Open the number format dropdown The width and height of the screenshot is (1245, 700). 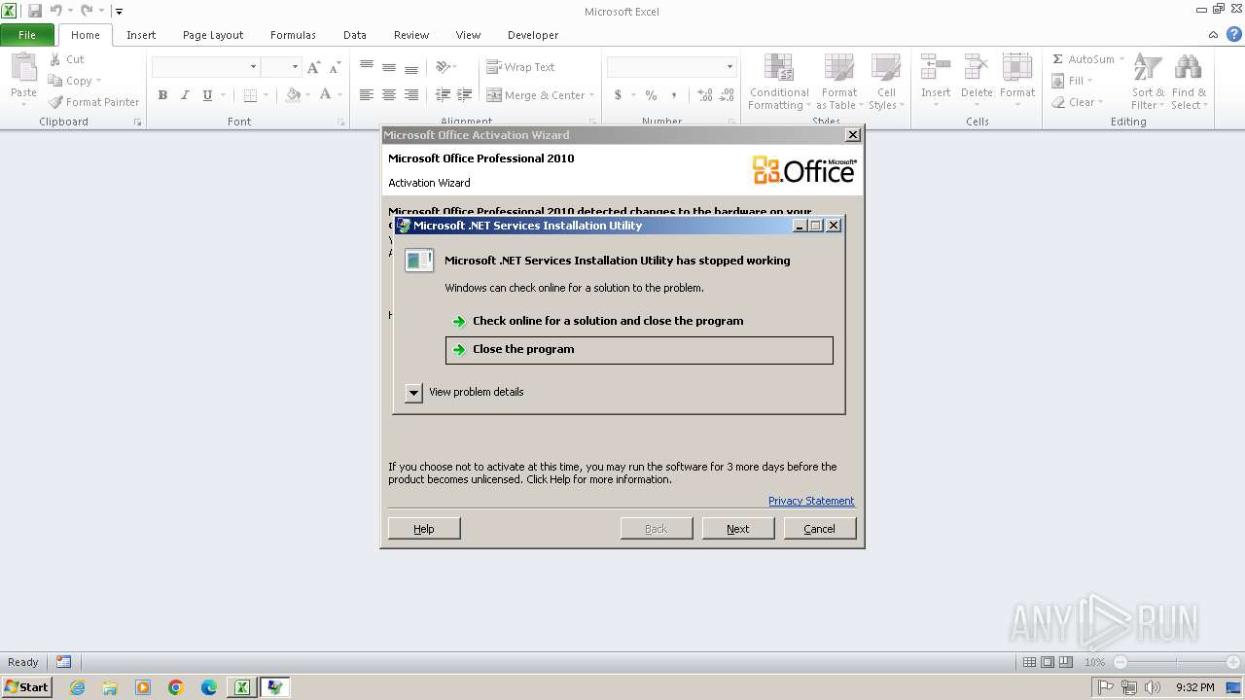tap(729, 67)
